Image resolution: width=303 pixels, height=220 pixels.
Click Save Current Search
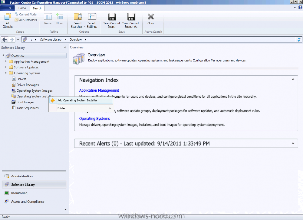click(x=112, y=21)
